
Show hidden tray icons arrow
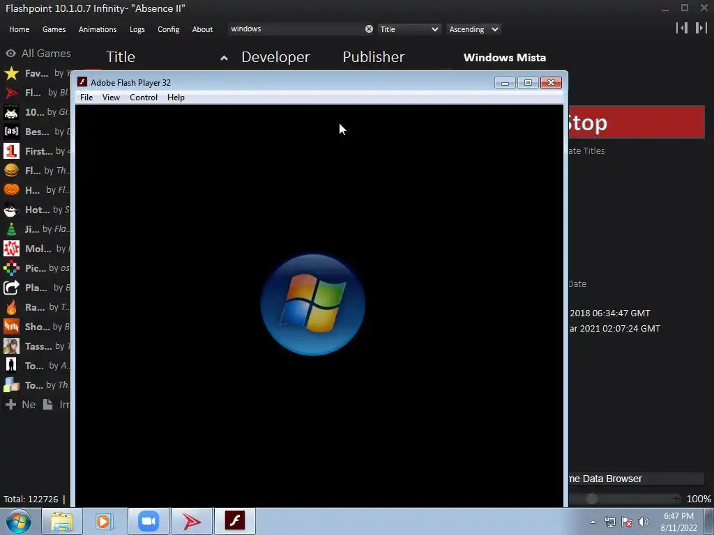point(593,522)
